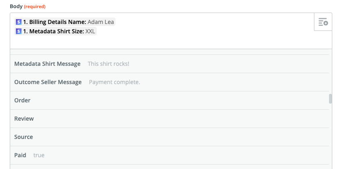Choose Metadata Shirt Message from the list
The image size is (340, 169).
pyautogui.click(x=47, y=64)
